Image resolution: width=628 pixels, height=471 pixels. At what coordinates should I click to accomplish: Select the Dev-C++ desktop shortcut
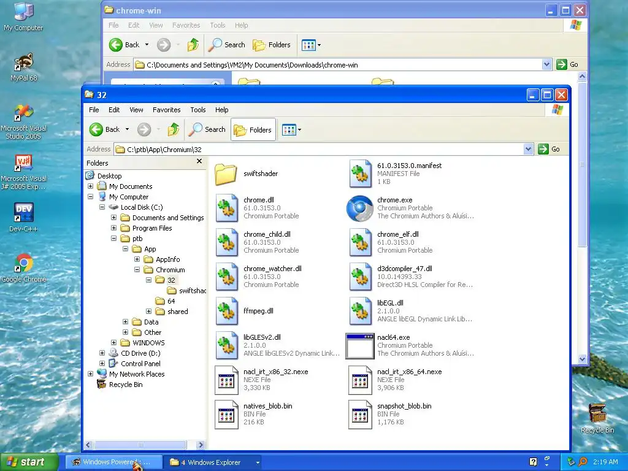point(24,218)
